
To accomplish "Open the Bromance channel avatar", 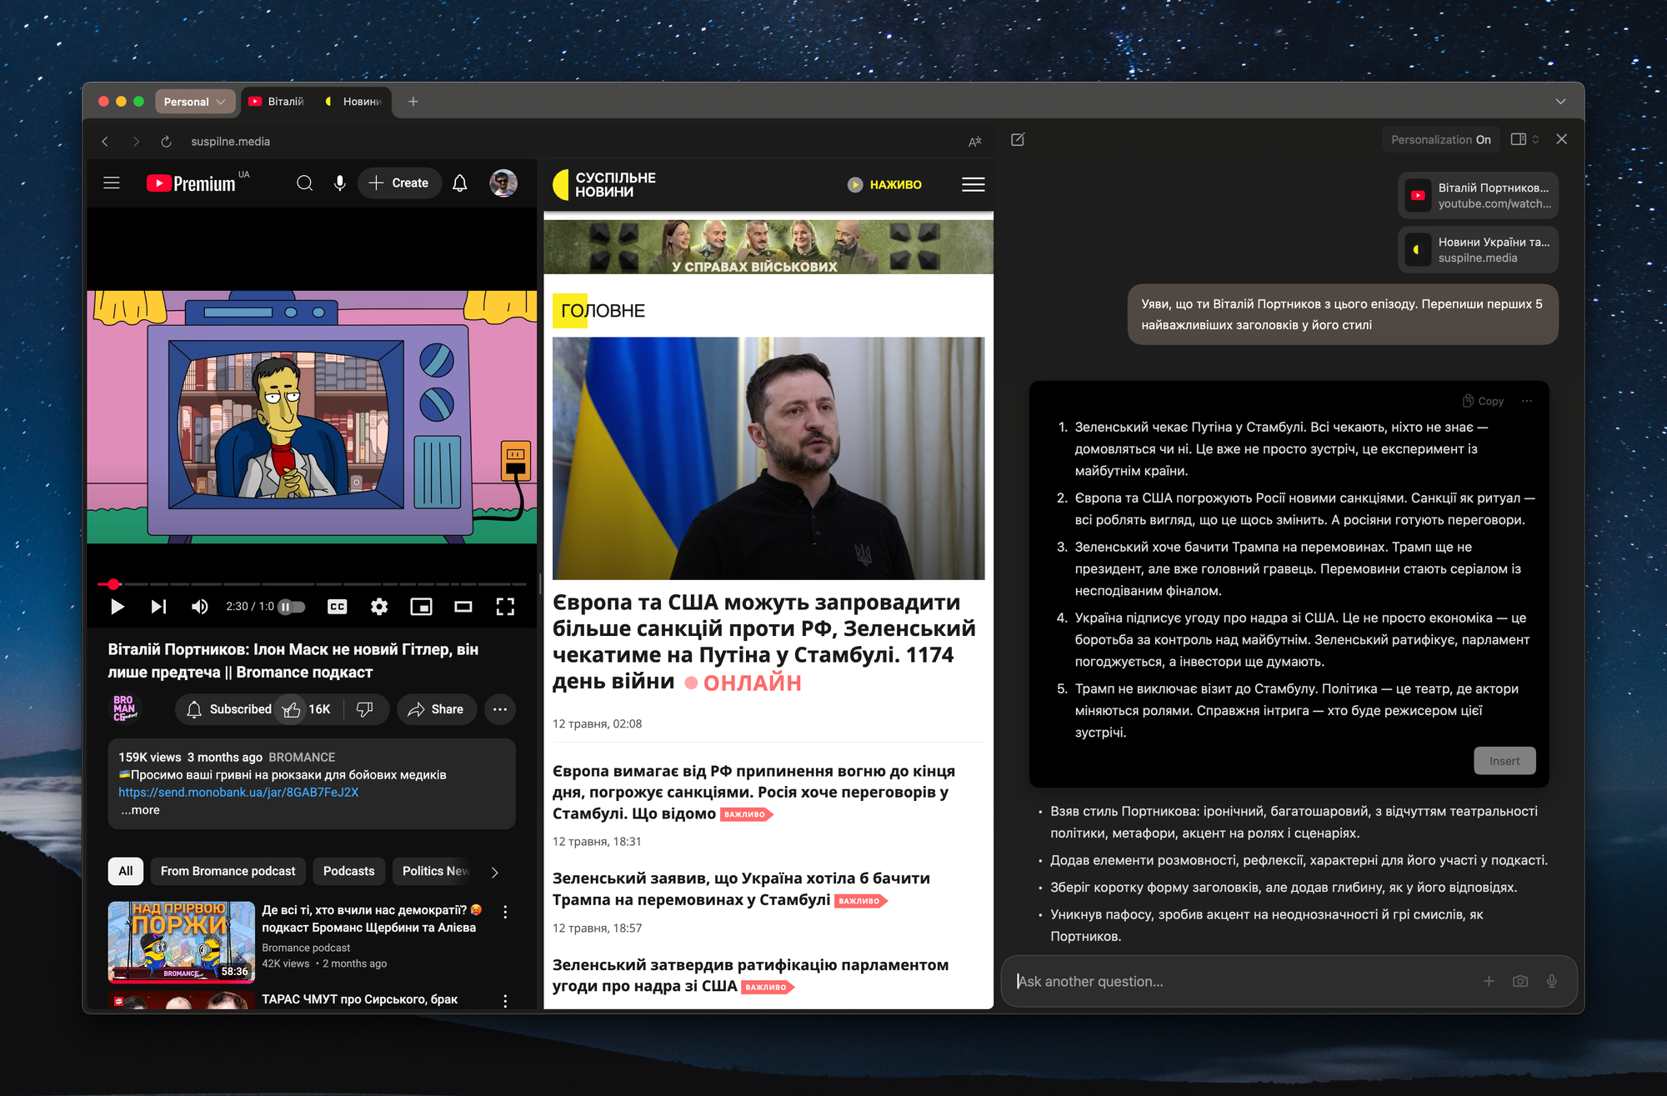I will [126, 708].
